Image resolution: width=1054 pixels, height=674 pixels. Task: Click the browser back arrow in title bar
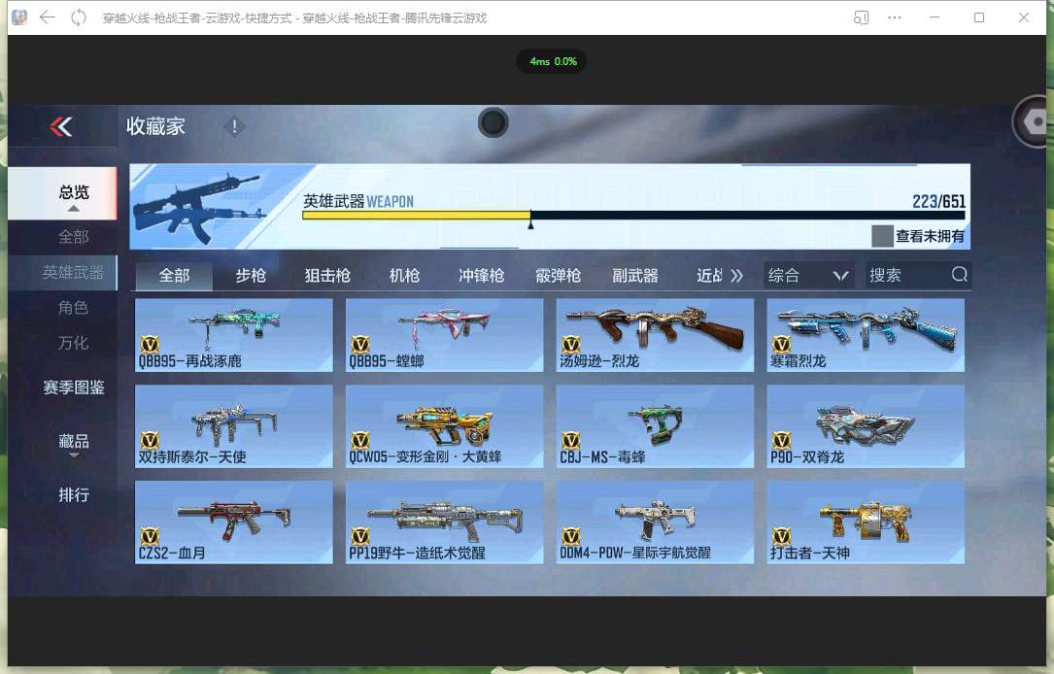click(47, 17)
